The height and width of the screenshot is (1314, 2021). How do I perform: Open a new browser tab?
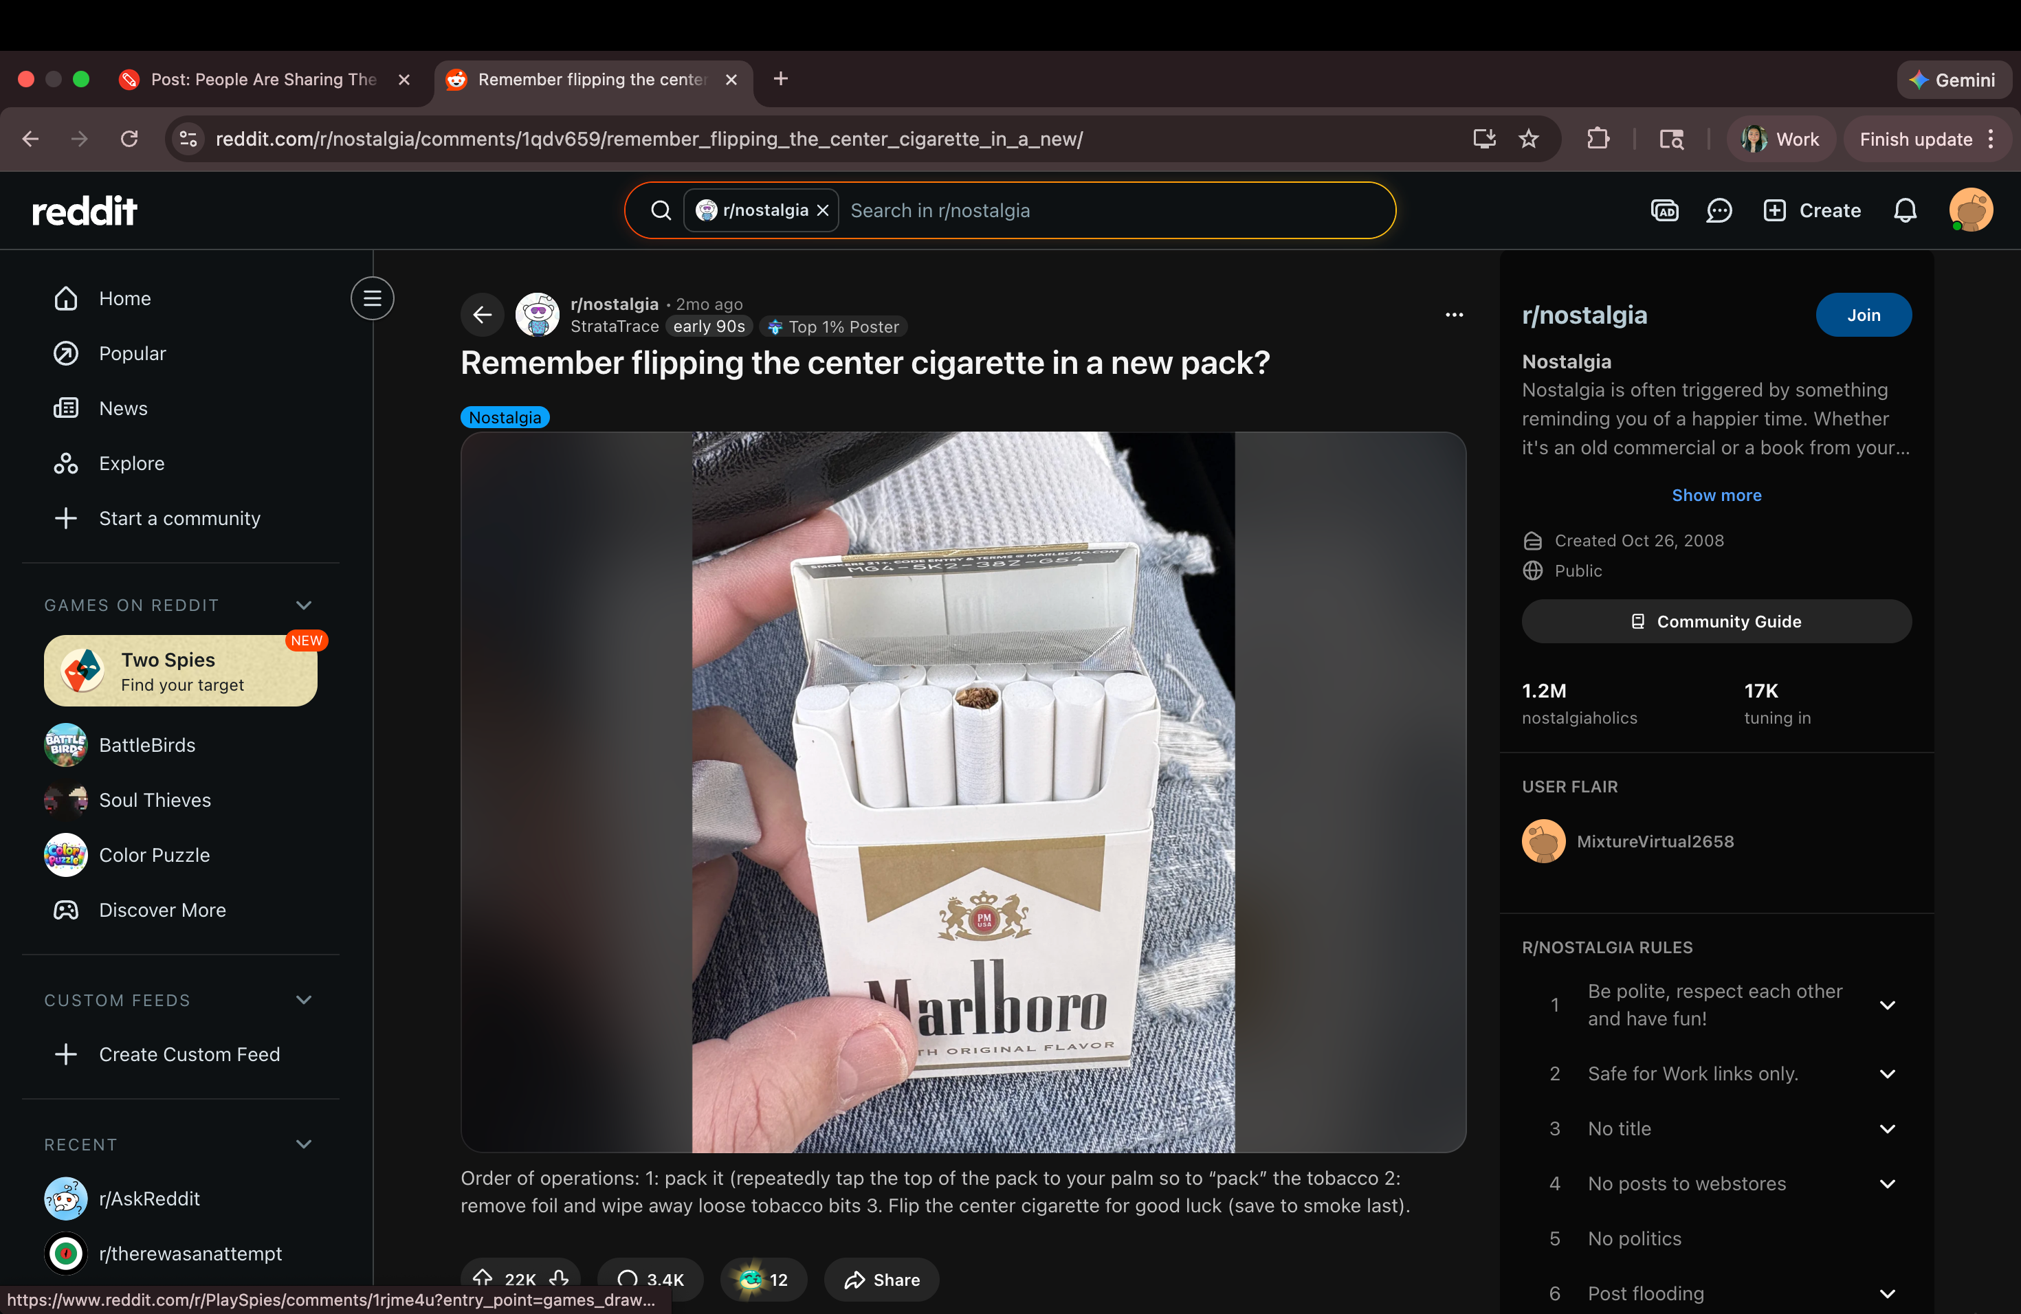tap(780, 79)
